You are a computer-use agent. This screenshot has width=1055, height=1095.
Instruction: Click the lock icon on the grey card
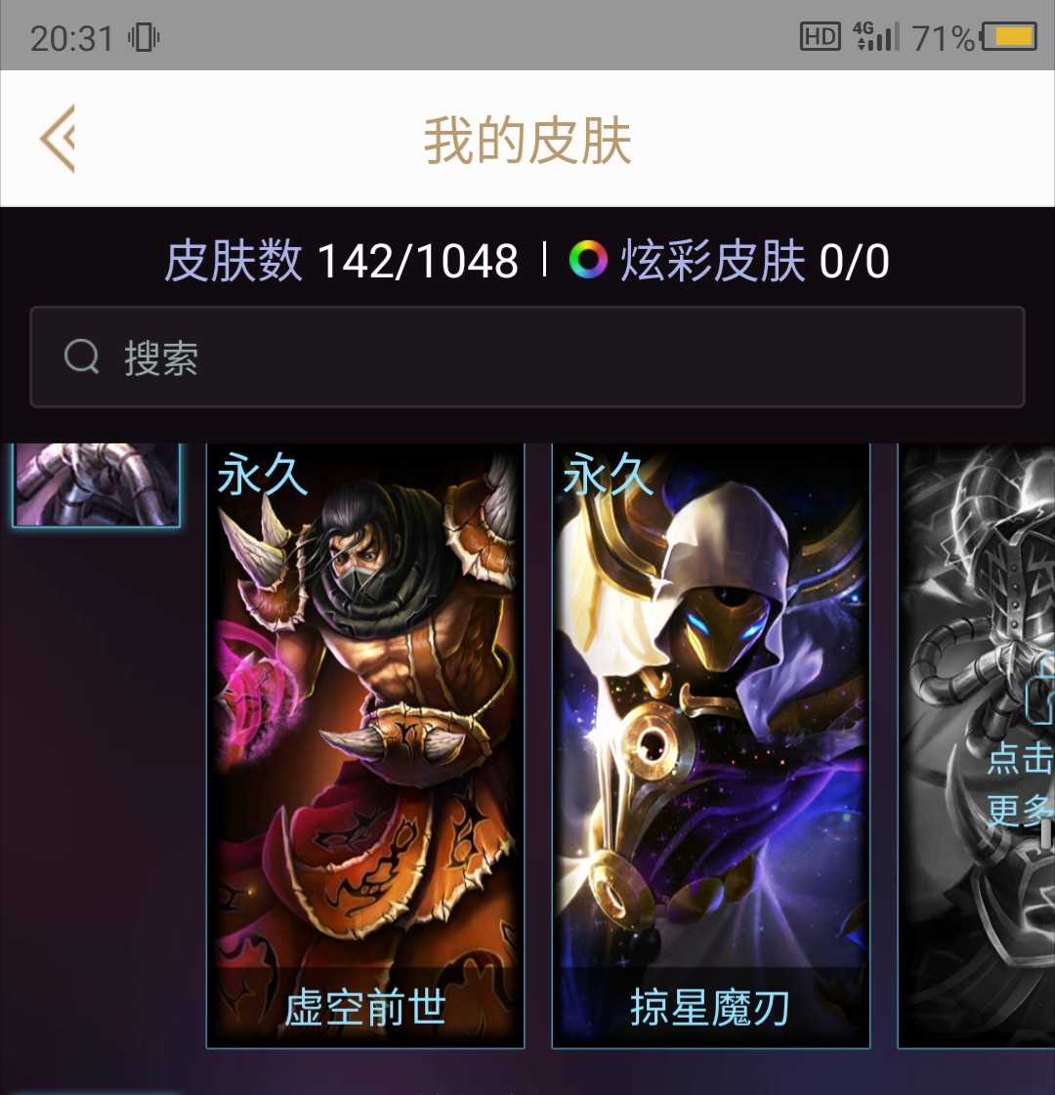pos(1040,688)
